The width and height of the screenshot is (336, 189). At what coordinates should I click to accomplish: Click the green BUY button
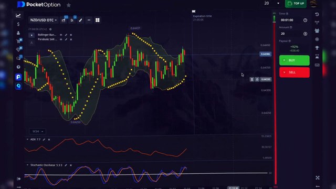point(294,60)
